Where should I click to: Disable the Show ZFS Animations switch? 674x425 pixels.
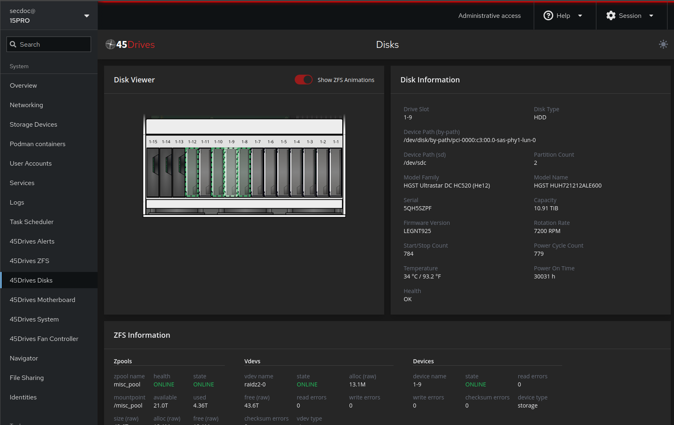click(x=304, y=80)
